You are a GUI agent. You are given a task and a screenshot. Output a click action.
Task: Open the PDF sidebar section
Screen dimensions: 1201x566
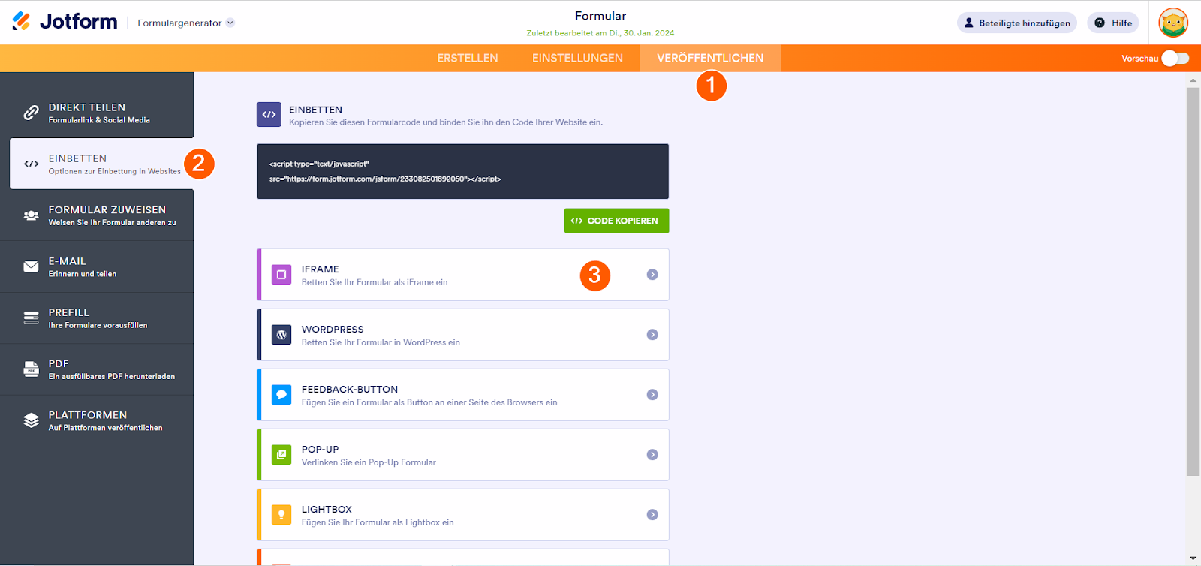click(97, 369)
